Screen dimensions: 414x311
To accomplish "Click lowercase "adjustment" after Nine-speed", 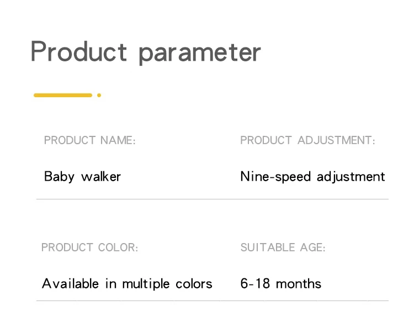I will pos(351,177).
